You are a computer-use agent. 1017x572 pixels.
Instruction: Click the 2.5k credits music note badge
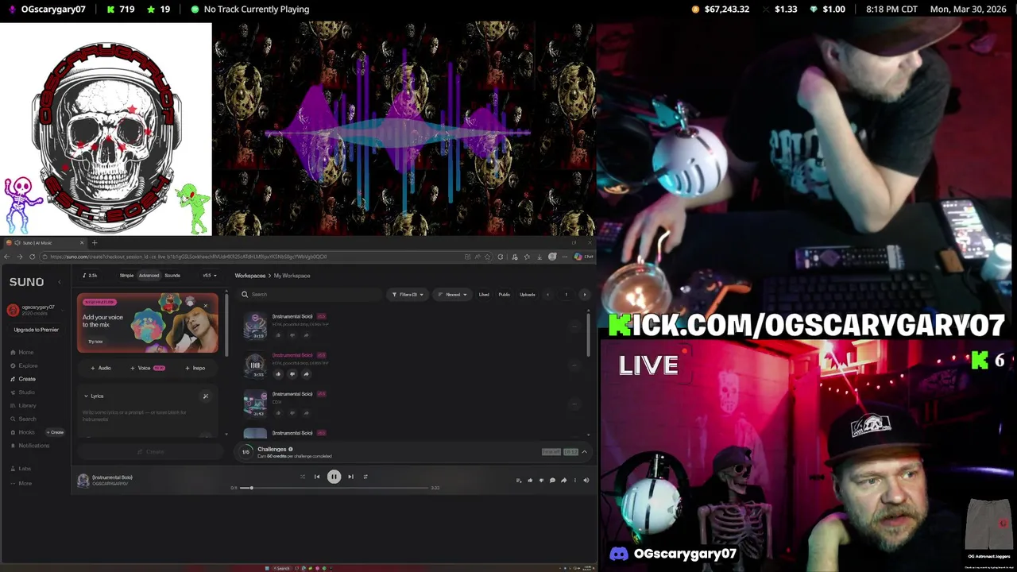coord(90,276)
